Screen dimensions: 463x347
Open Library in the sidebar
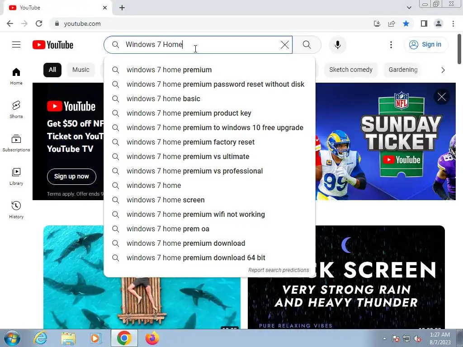pos(16,177)
